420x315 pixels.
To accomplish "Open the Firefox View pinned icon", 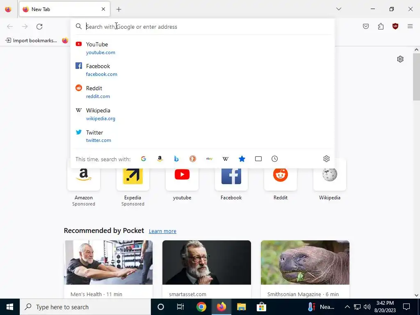I will click(8, 9).
